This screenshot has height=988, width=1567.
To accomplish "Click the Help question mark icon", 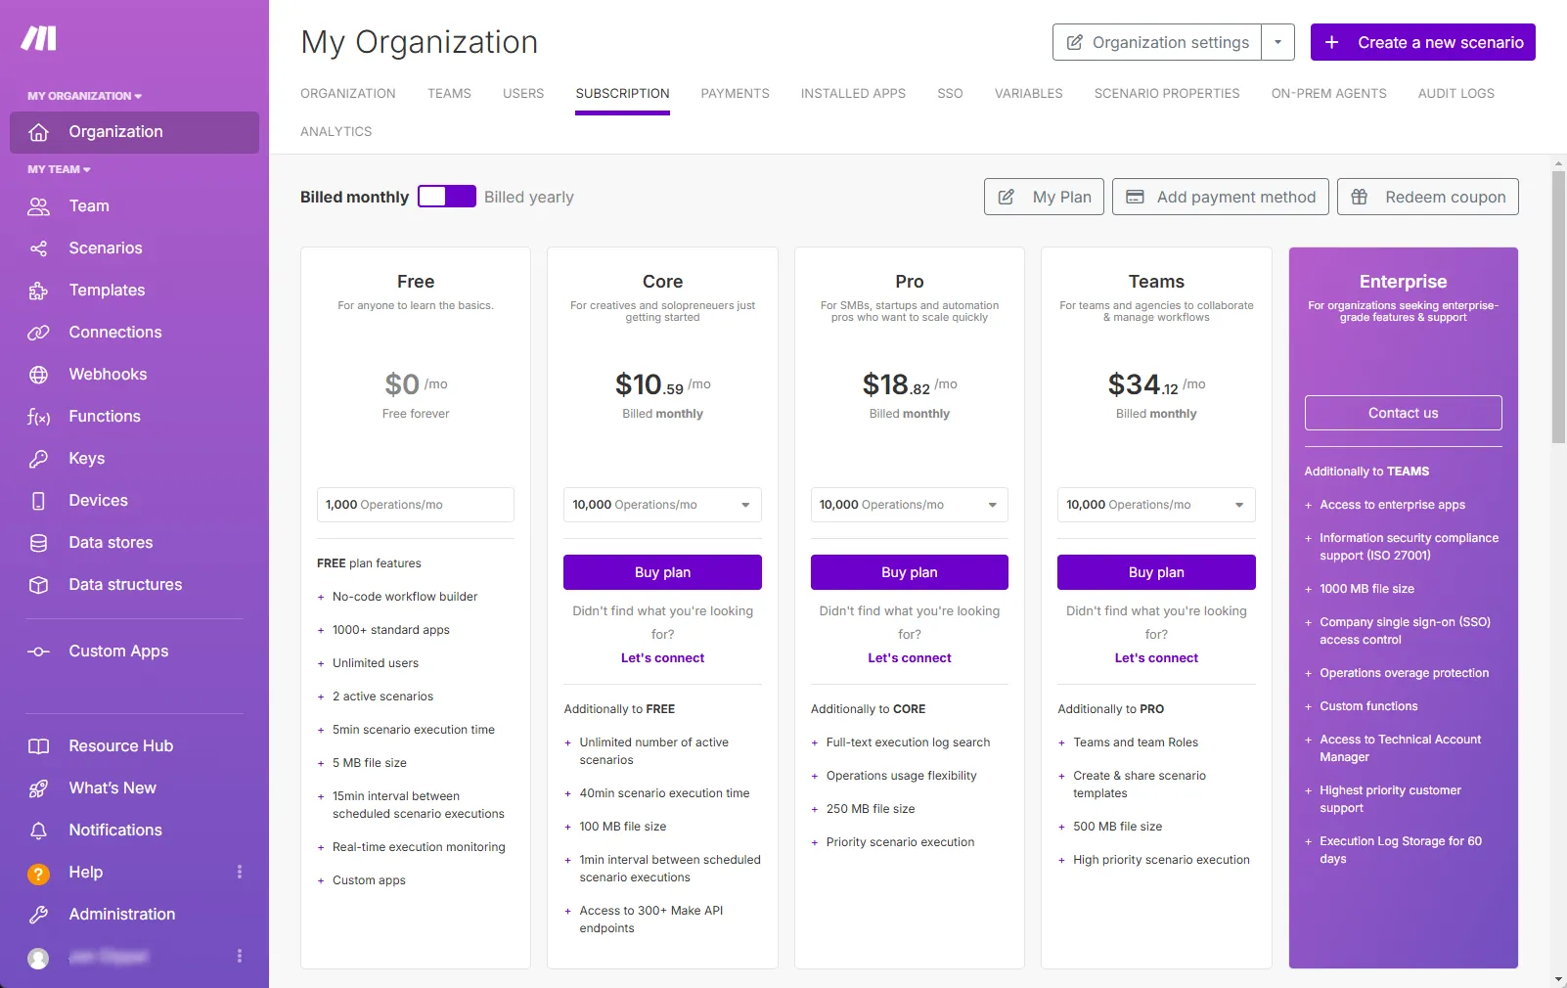I will pyautogui.click(x=38, y=874).
